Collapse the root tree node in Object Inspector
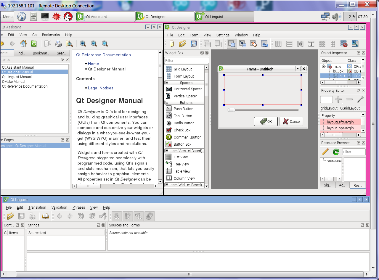379x280 pixels. [x=324, y=67]
